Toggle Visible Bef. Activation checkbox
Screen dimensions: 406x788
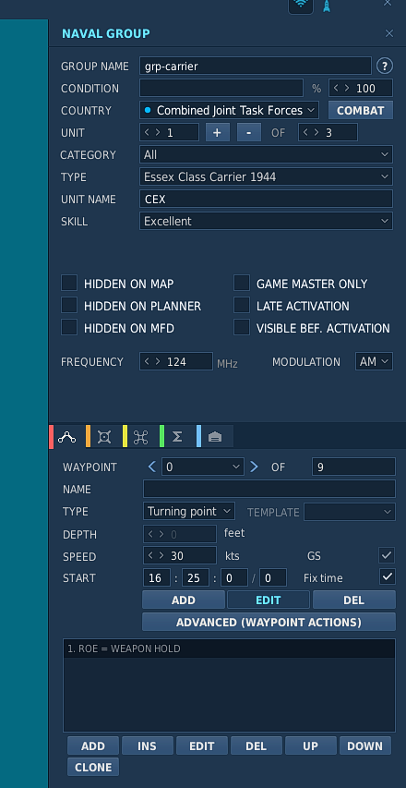click(242, 327)
